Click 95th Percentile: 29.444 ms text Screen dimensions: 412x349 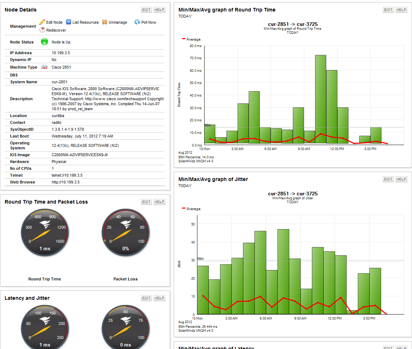[x=198, y=327]
